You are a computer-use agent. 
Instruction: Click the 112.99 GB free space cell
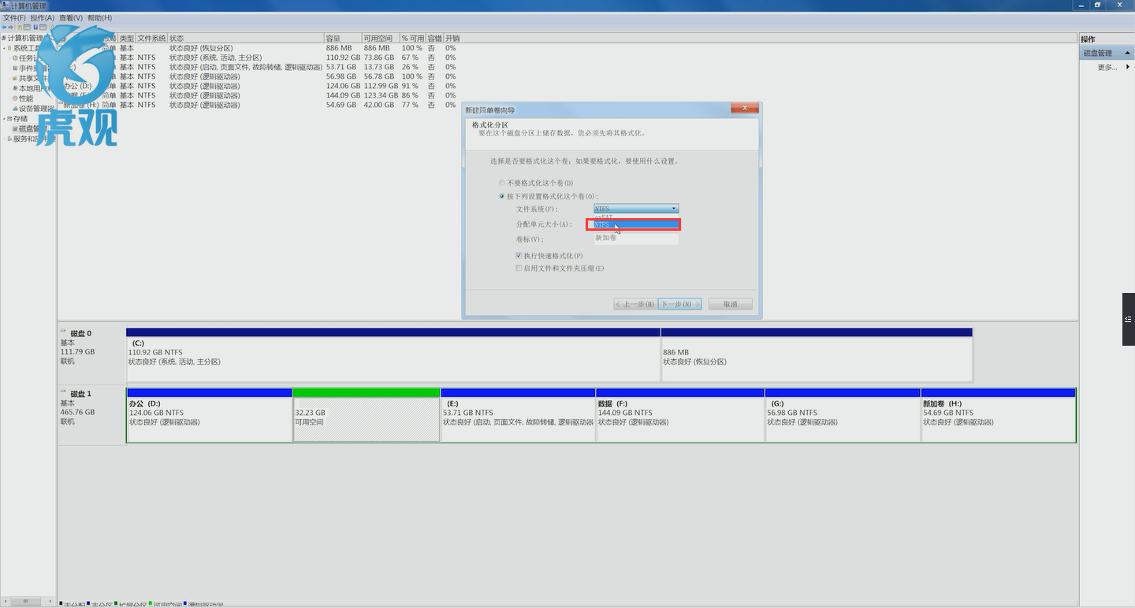click(381, 86)
